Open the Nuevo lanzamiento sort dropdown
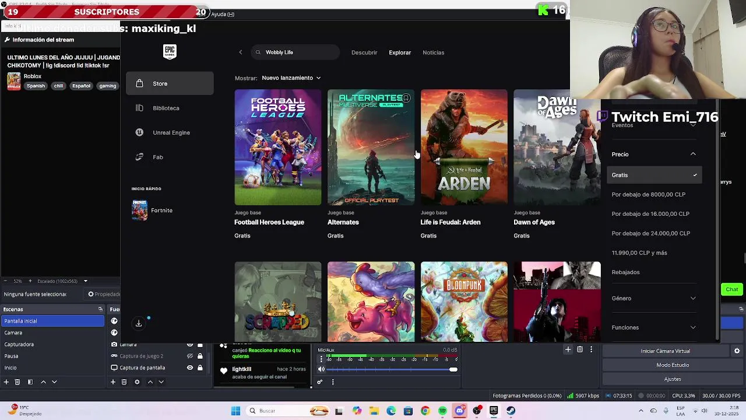The width and height of the screenshot is (746, 420). pos(291,78)
